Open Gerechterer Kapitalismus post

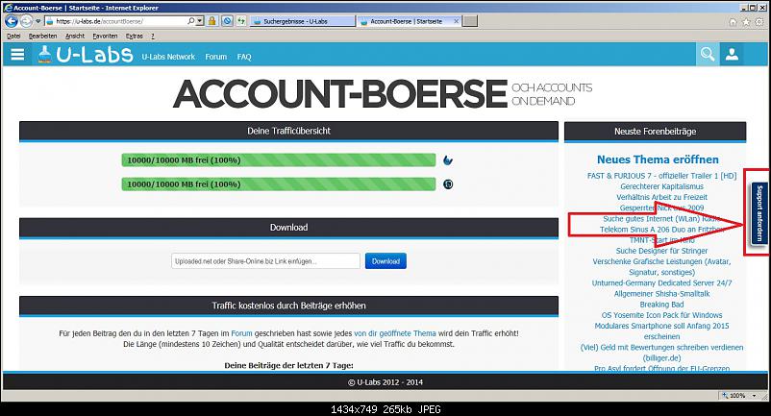[661, 186]
